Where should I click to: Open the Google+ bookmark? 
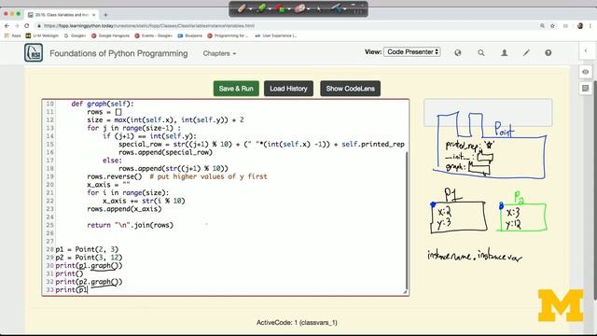tap(75, 35)
